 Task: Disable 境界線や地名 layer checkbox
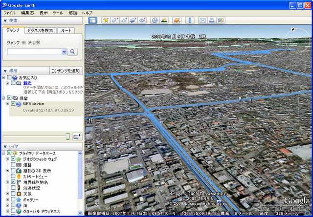click(x=13, y=182)
